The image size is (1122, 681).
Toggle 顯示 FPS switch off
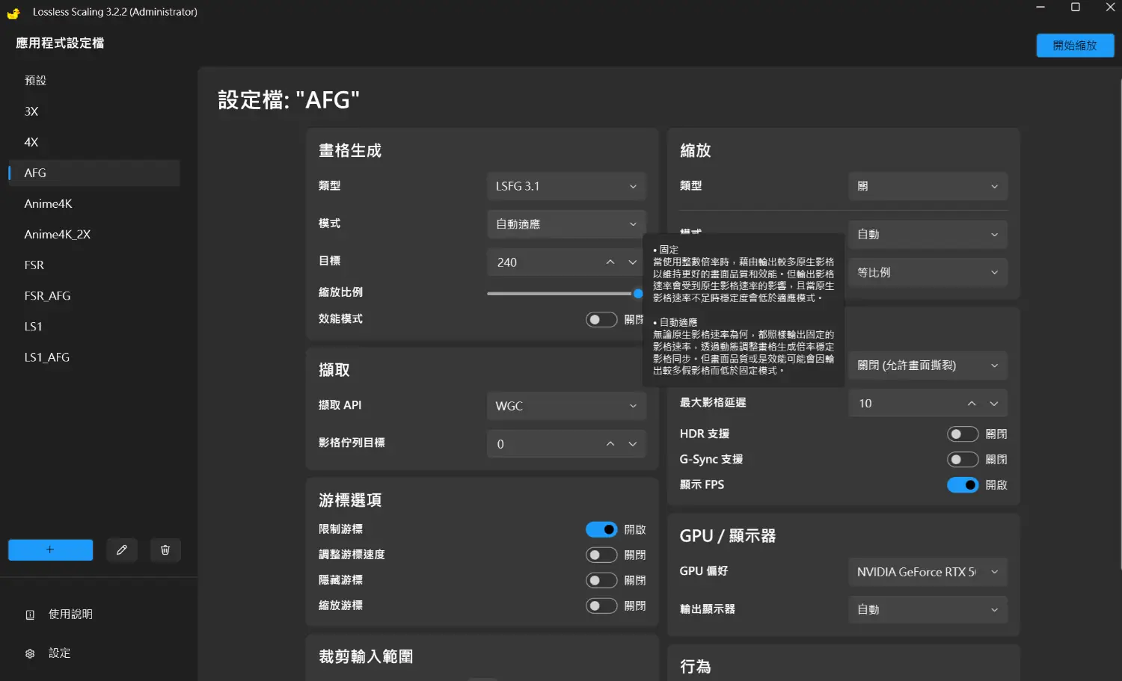click(x=962, y=485)
